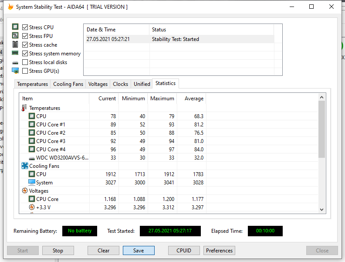Open Preferences
Screen dimensions: 345x262
point(220,251)
